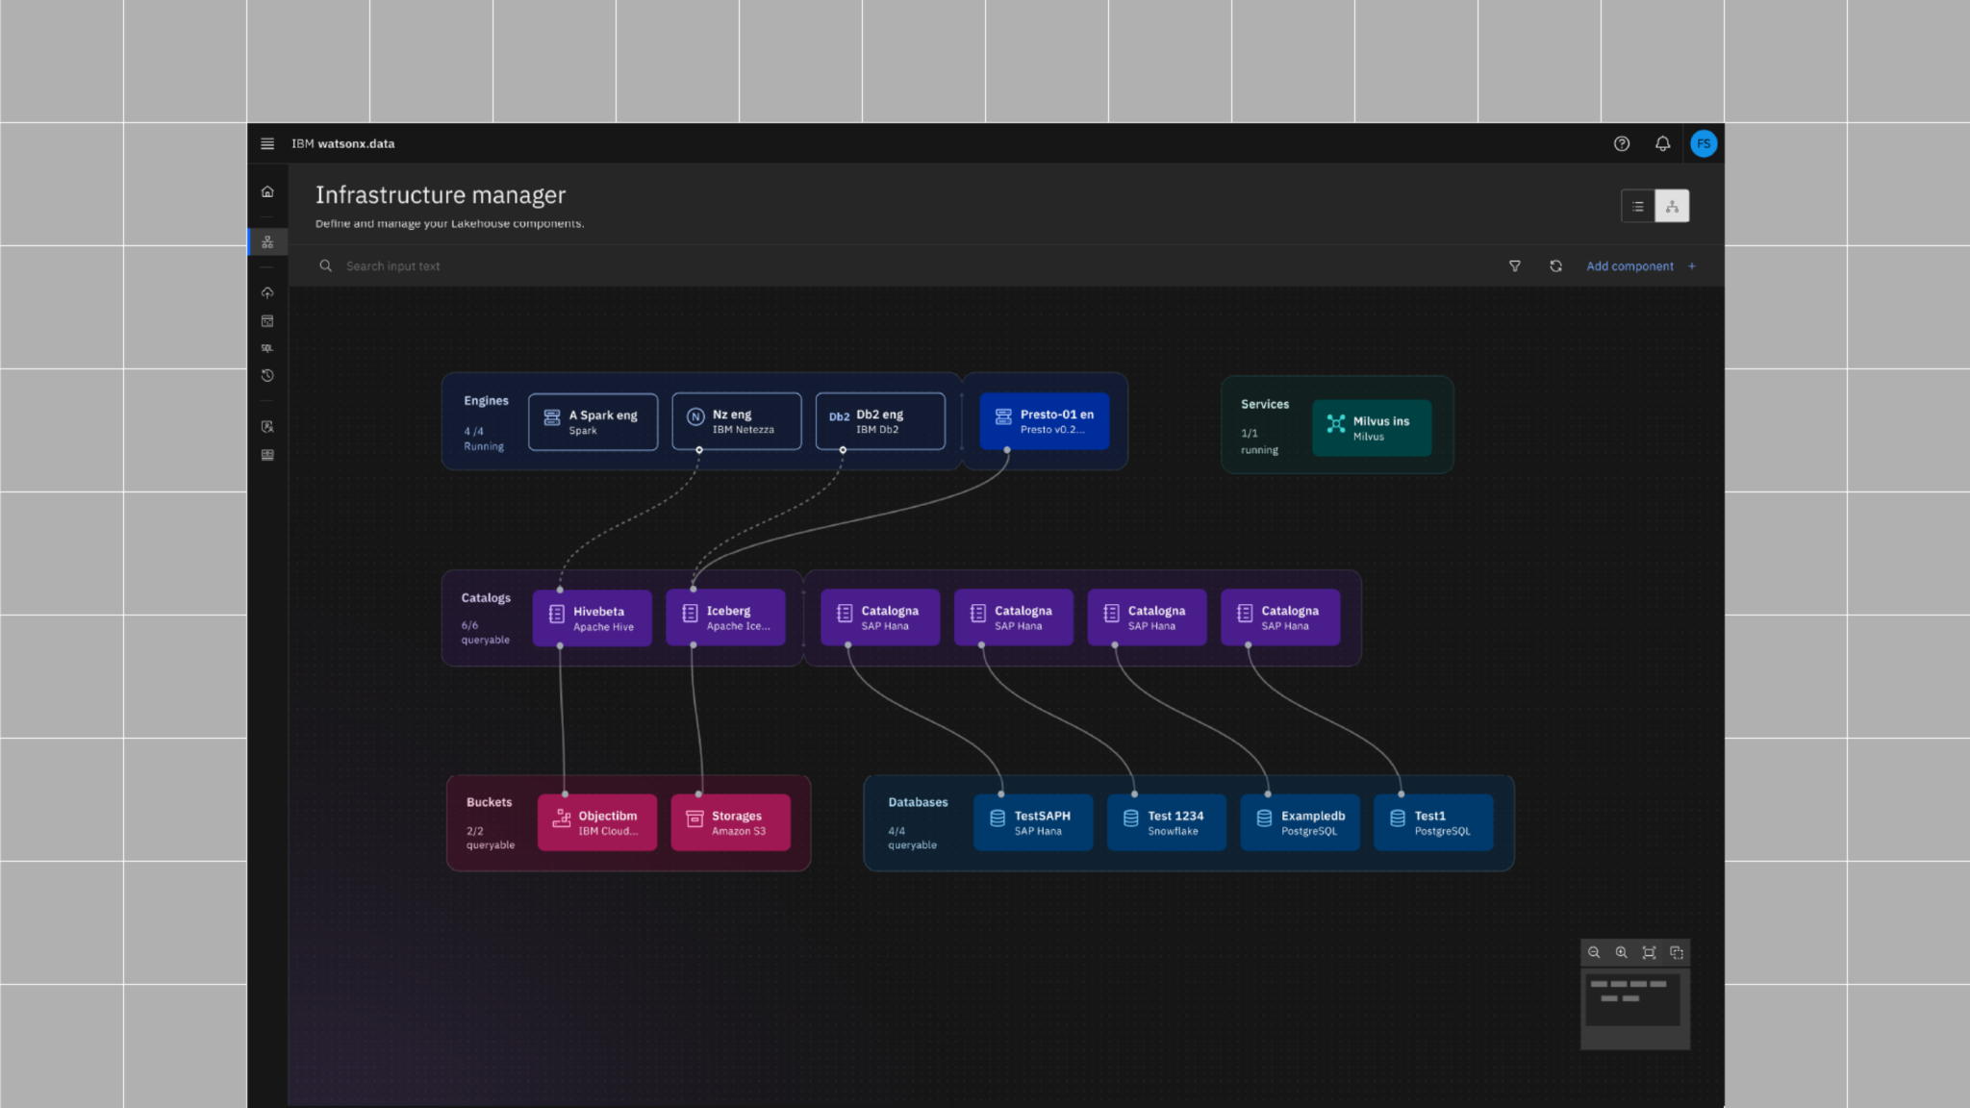The height and width of the screenshot is (1108, 1970).
Task: Open the query history clock icon
Action: click(x=267, y=375)
